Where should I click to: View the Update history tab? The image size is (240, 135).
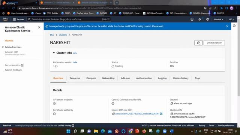pos(181,78)
